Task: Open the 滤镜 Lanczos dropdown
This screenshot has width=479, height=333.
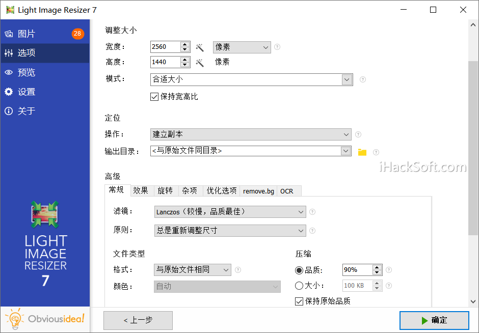Action: [x=230, y=212]
